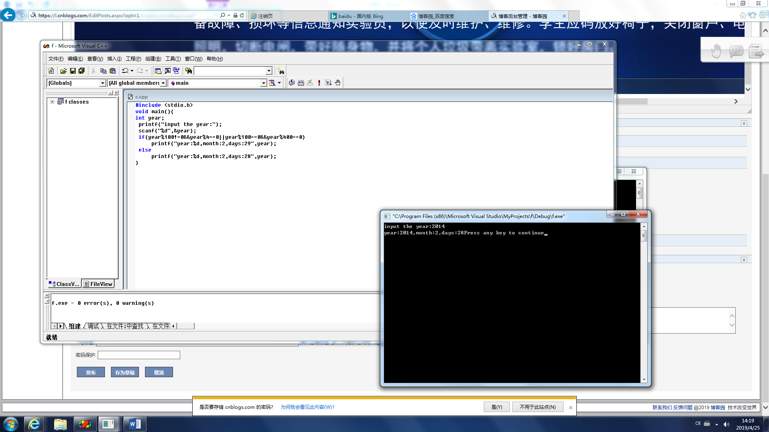Open the 工具(T) menu
769x432 pixels.
173,59
